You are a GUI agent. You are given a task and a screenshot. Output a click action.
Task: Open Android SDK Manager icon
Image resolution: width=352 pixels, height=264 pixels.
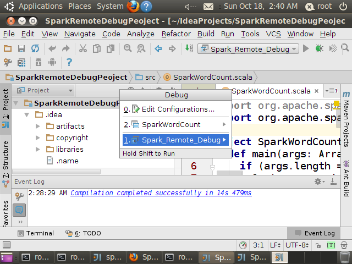[38, 62]
